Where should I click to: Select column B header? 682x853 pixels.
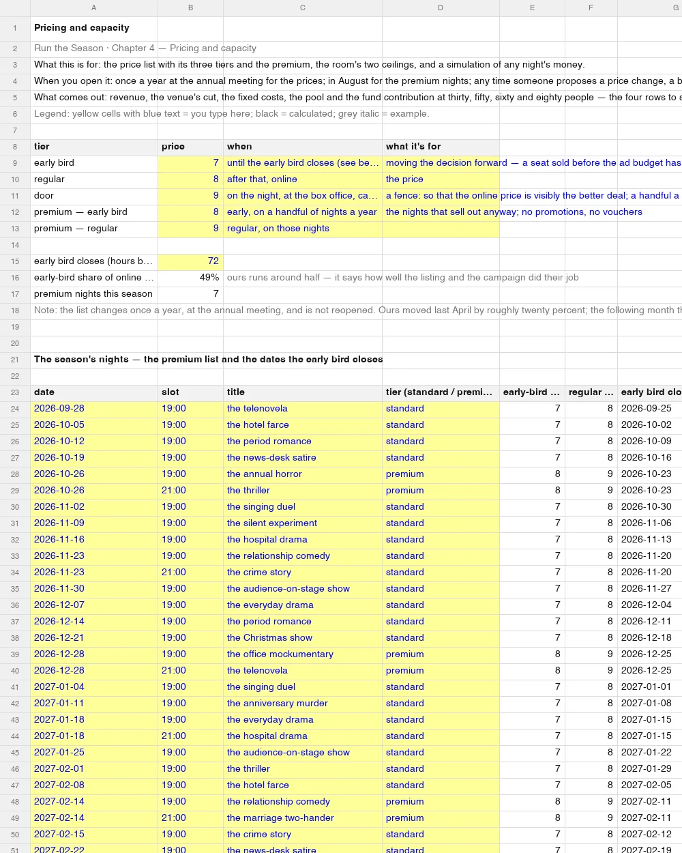(191, 8)
